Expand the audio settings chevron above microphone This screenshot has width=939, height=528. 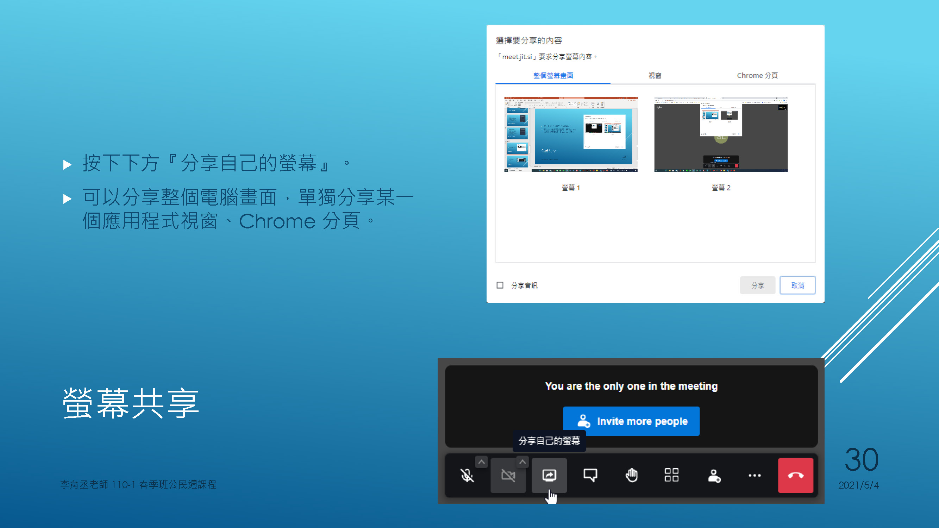click(482, 462)
